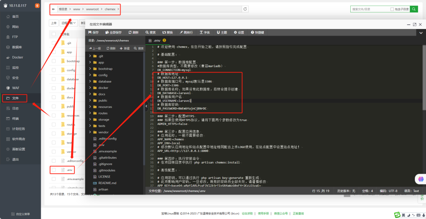Click the refresh icon beside the path bar
Viewport: 426px width, 219px height.
click(x=245, y=9)
